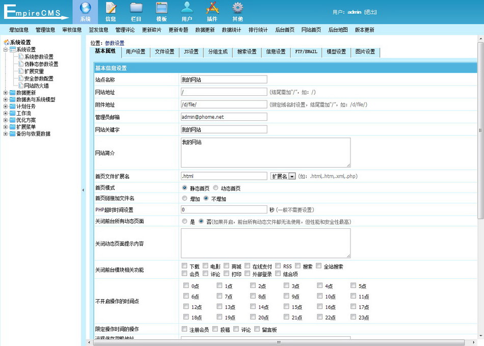
Task: Switch to the JS设置 tab
Action: [x=191, y=52]
